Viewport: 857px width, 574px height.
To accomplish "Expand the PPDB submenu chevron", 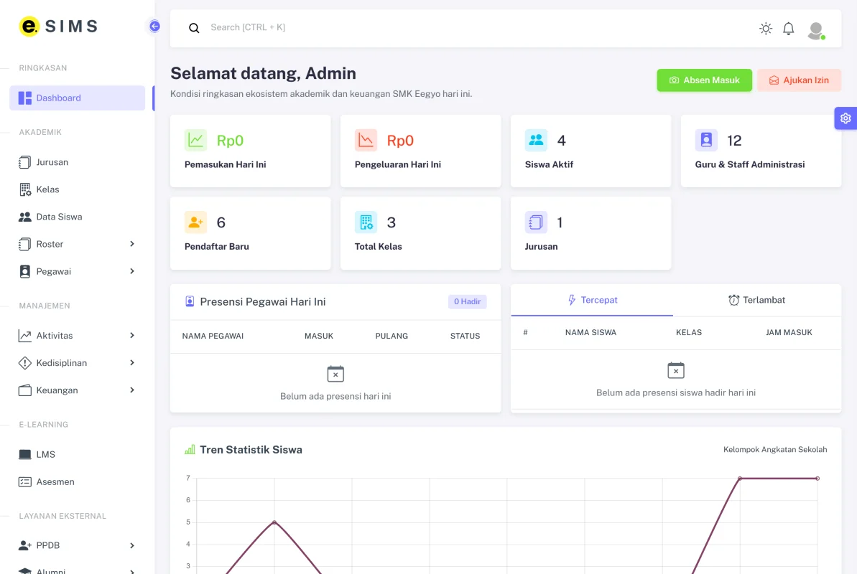I will 131,545.
